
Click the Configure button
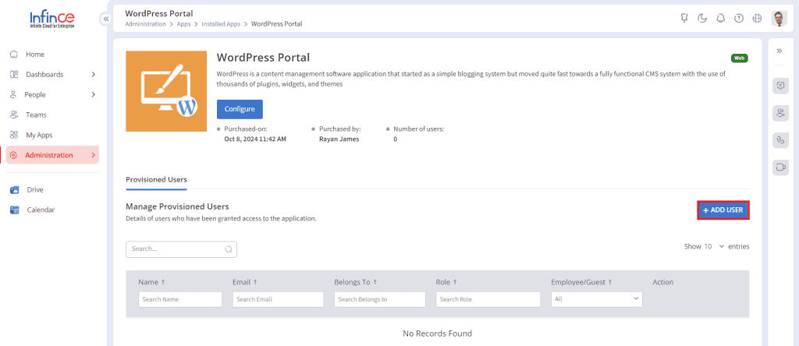click(x=240, y=109)
